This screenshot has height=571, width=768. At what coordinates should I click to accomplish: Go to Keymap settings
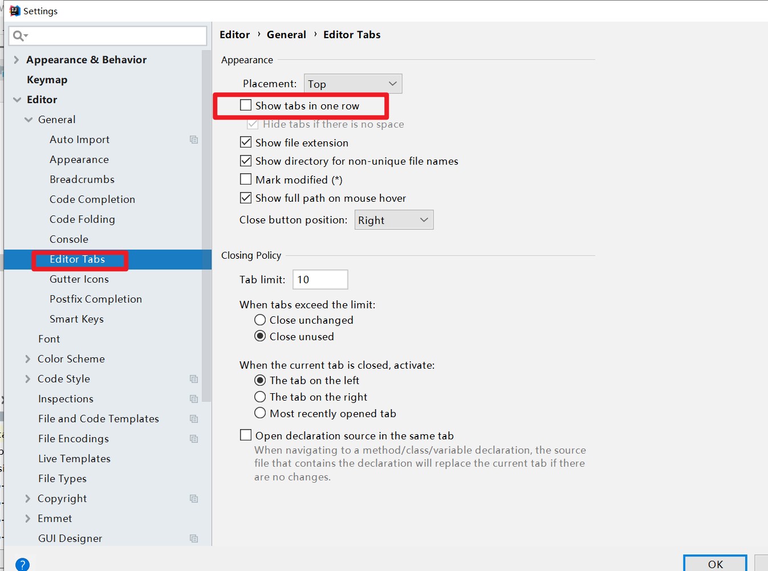tap(47, 80)
